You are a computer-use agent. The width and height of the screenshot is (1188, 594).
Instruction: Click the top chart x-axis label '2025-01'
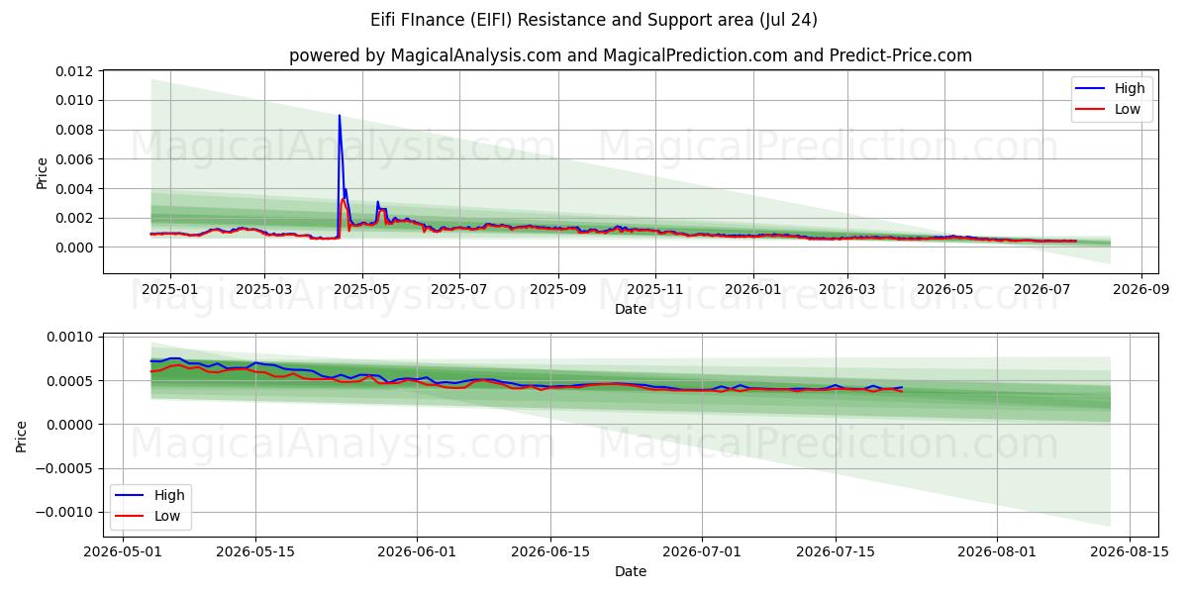click(x=169, y=289)
